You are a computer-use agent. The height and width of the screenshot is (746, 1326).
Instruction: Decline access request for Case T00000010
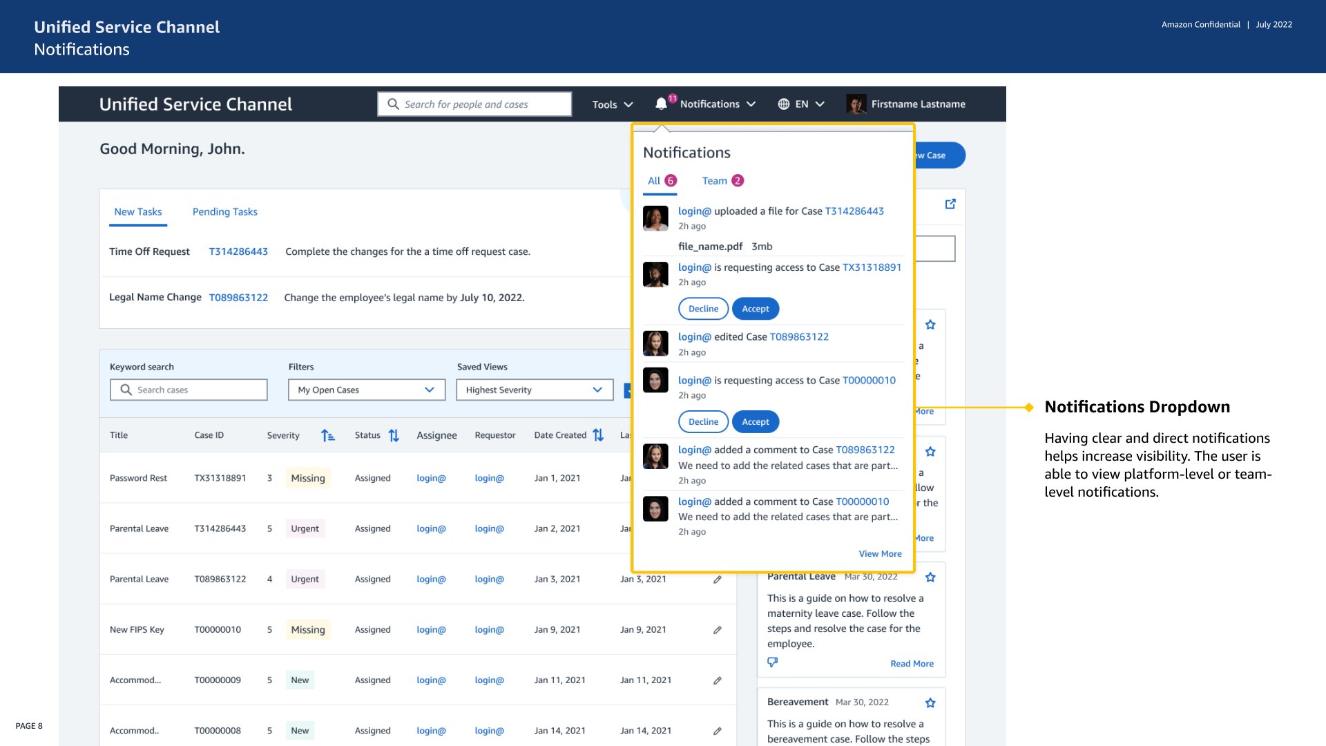(x=703, y=422)
